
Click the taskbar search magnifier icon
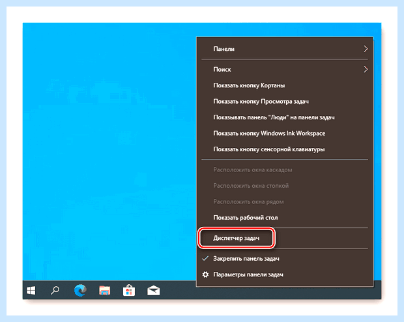[55, 290]
